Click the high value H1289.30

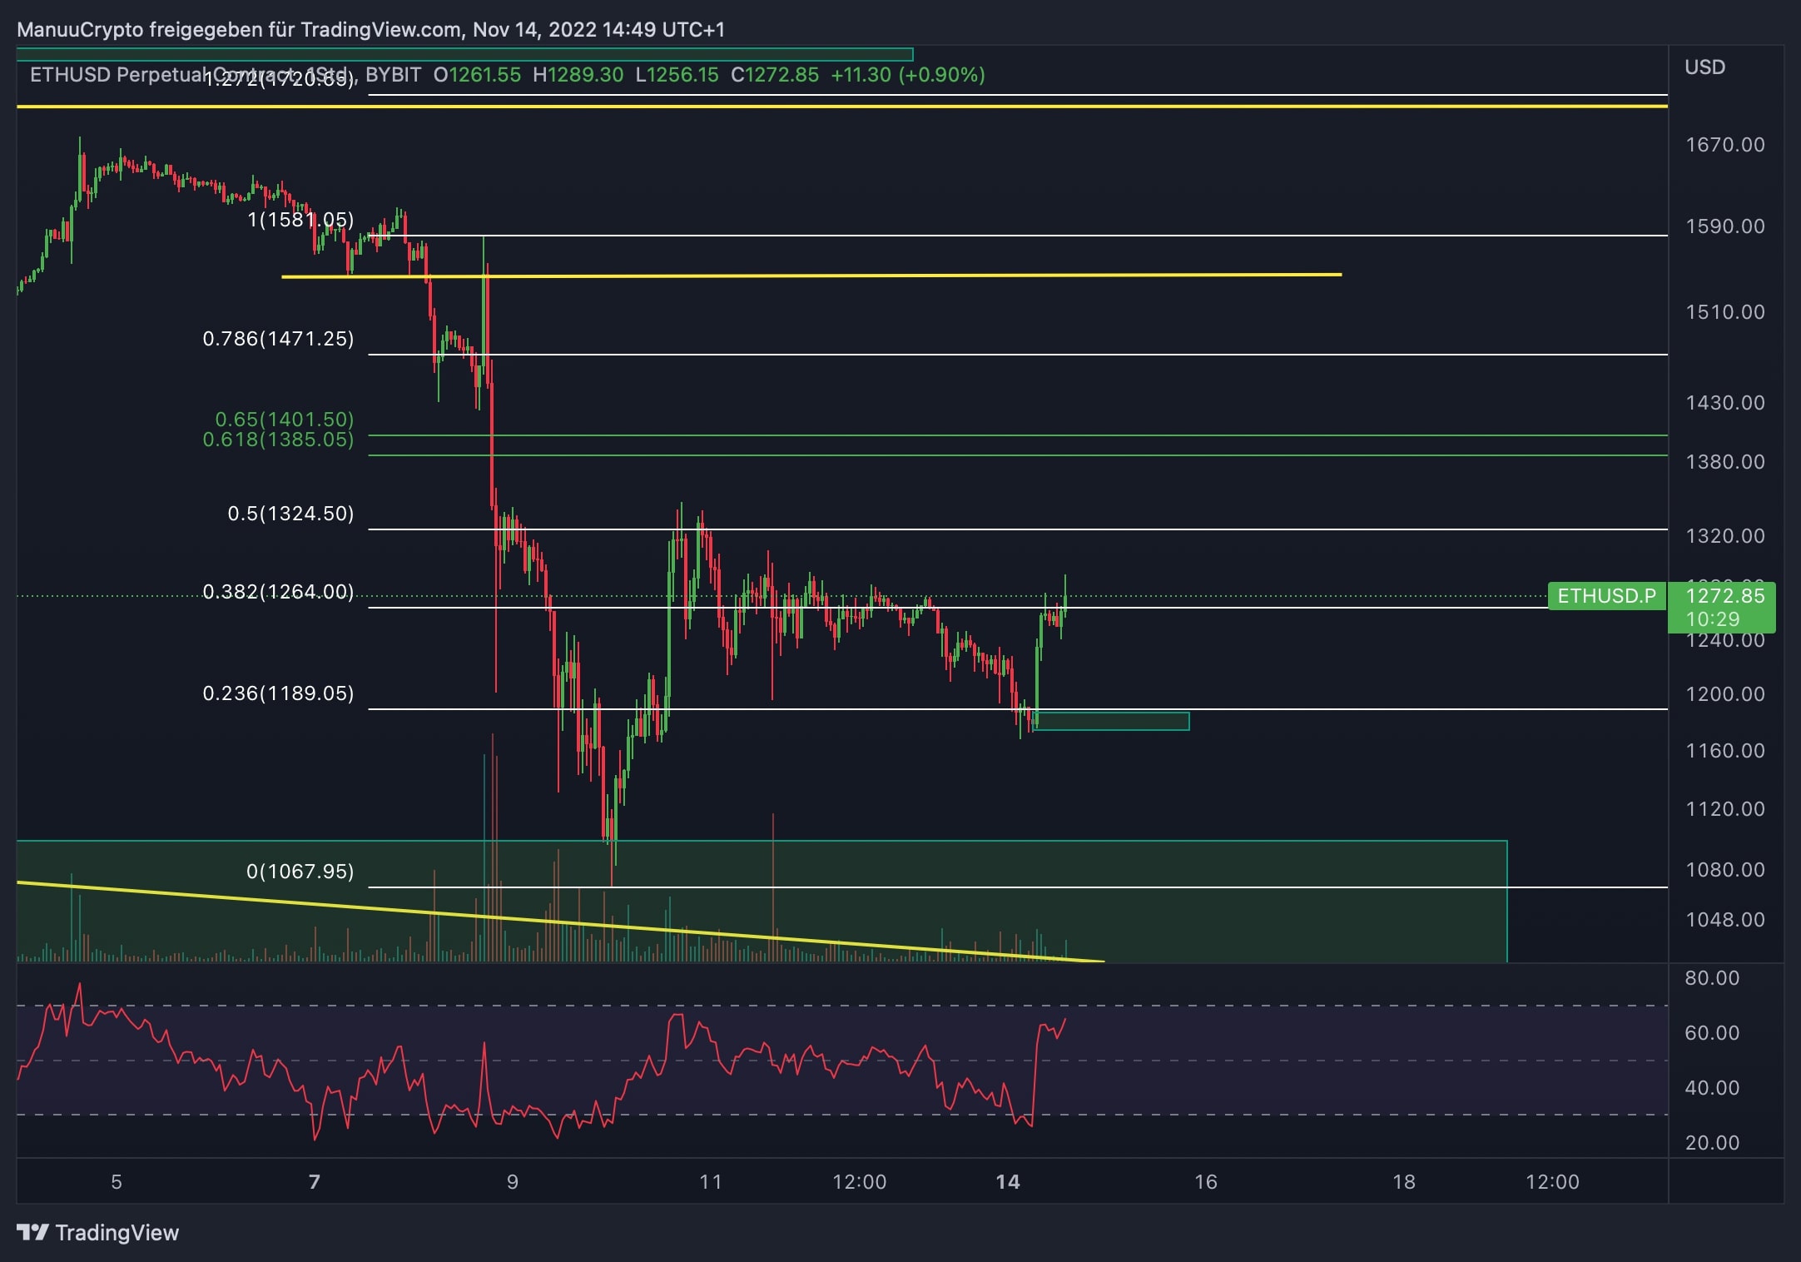(578, 75)
